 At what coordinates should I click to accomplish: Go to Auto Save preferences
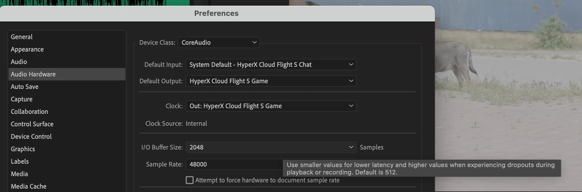tap(67, 87)
